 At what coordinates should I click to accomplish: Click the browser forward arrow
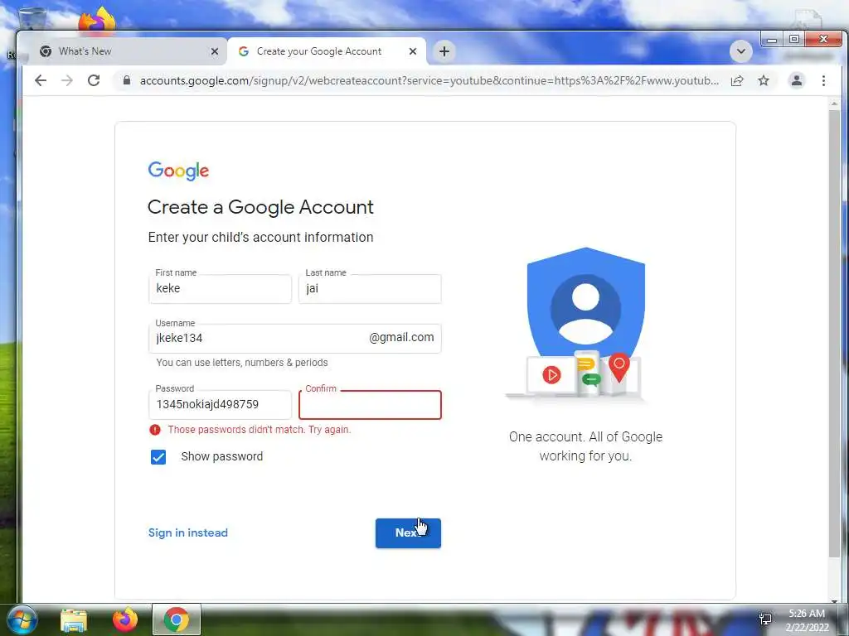67,80
